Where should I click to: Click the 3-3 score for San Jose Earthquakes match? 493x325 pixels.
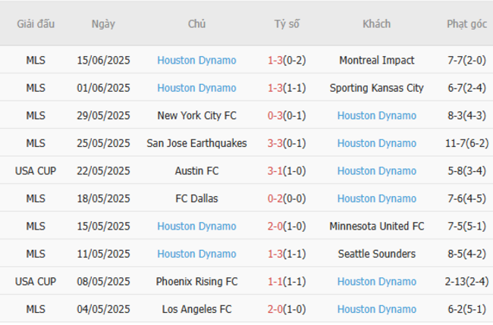[275, 143]
